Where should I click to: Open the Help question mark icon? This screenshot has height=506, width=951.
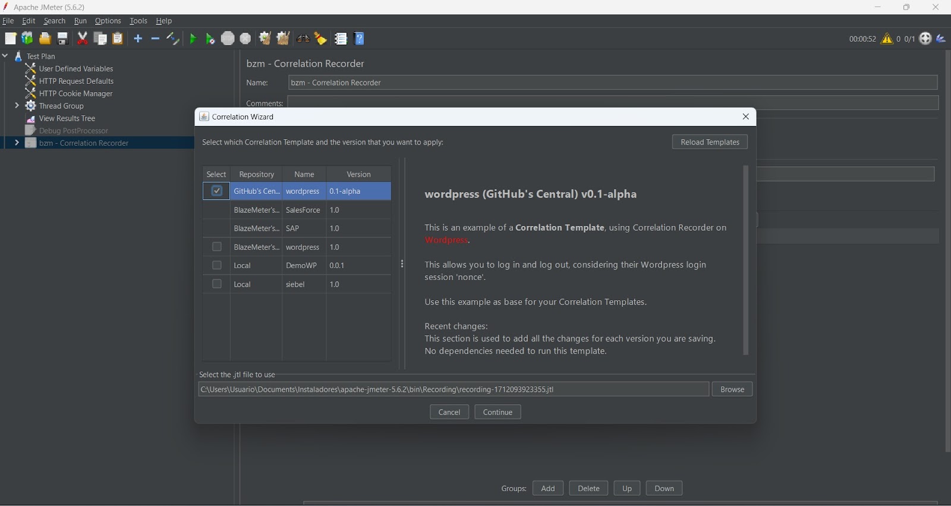pos(360,39)
